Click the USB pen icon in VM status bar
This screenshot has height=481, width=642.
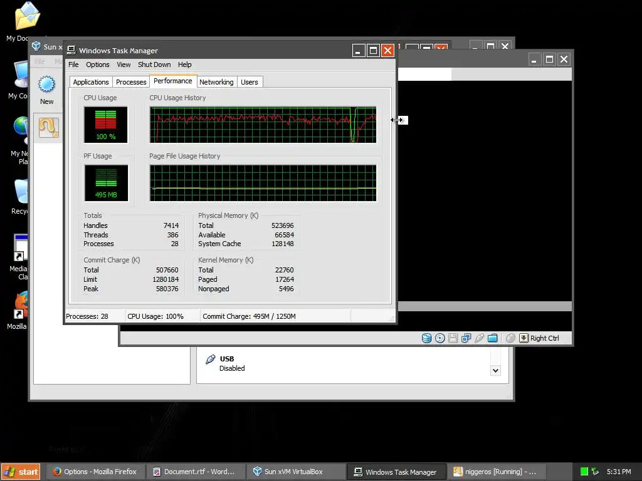click(x=479, y=338)
